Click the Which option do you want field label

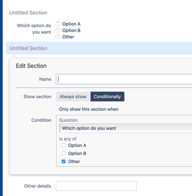point(34,29)
